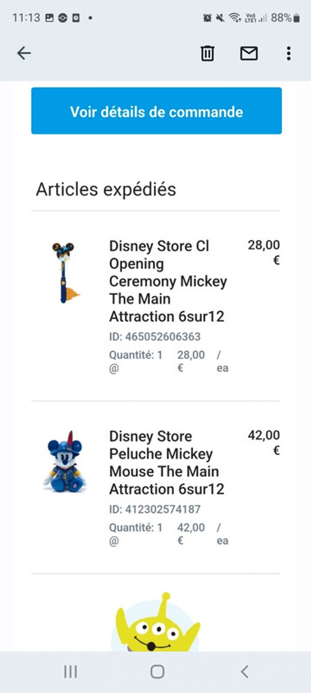Tap the Mickey wand product thumbnail

65,273
